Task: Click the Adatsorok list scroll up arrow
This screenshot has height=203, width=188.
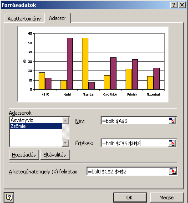Action: pyautogui.click(x=66, y=121)
